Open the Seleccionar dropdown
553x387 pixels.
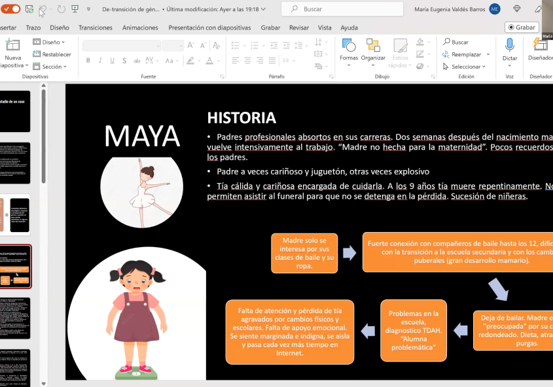click(465, 67)
